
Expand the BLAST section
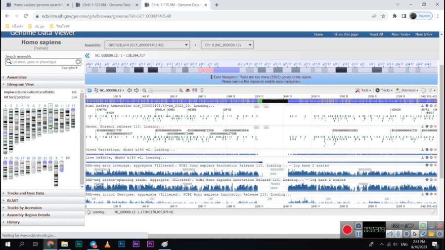(x=12, y=201)
